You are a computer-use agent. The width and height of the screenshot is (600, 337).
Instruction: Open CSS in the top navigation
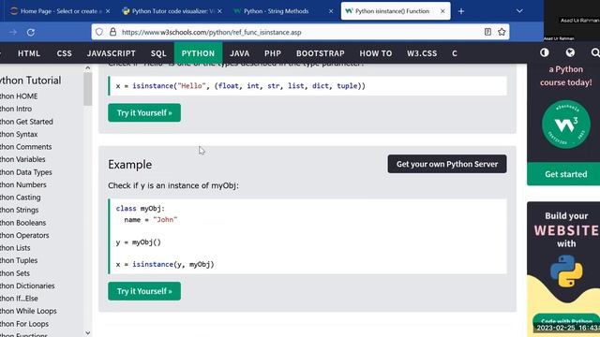[x=65, y=53]
